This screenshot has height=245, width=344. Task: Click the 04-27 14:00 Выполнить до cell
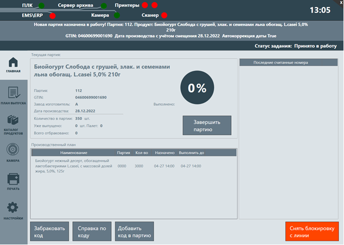[x=190, y=166]
